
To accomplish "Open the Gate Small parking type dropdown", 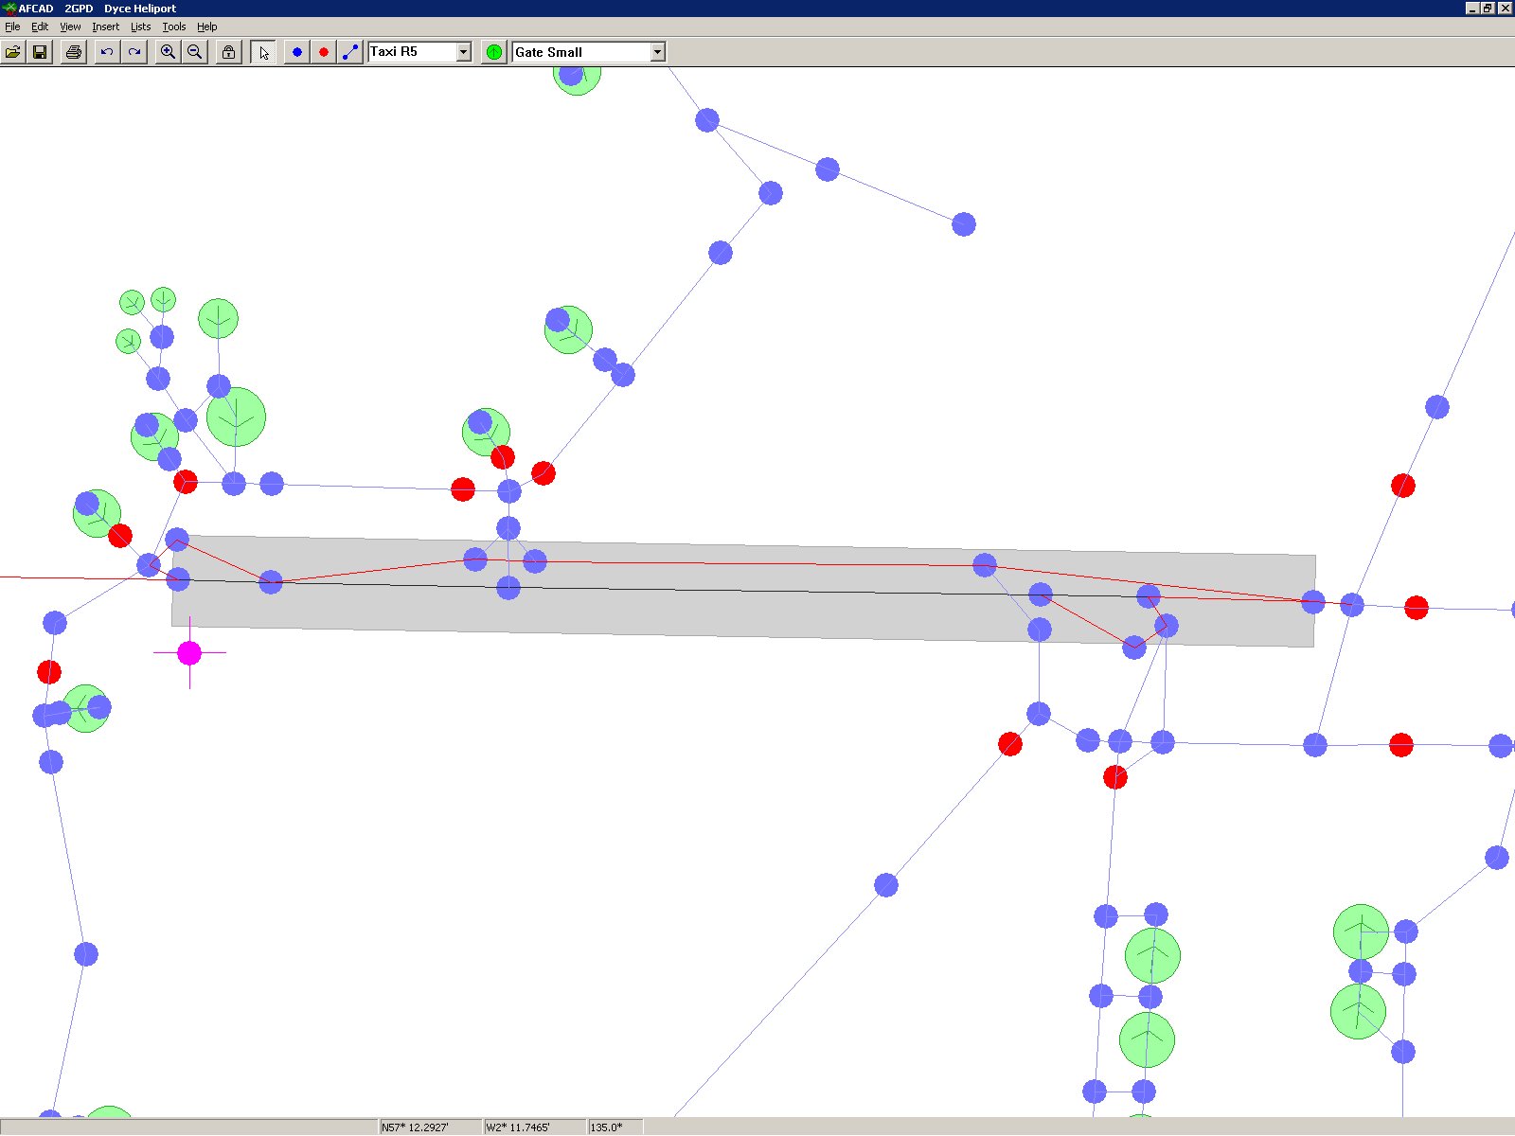I will [x=658, y=52].
